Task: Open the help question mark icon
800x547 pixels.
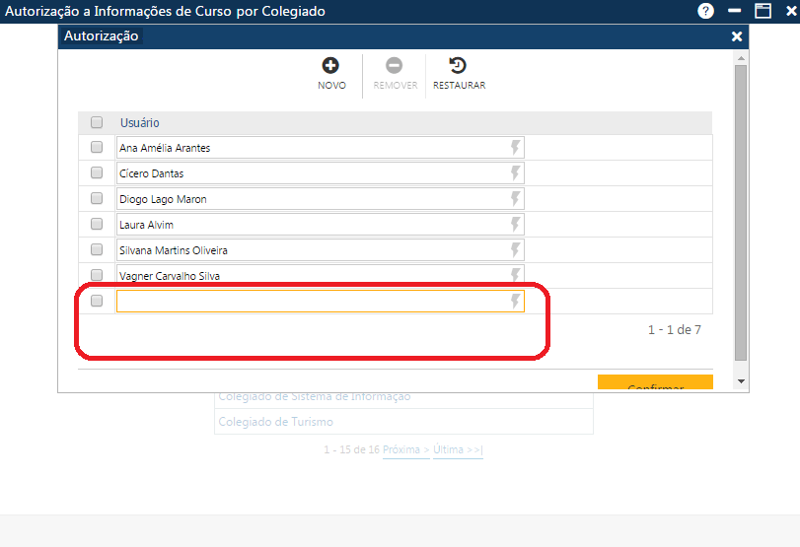Action: 705,11
